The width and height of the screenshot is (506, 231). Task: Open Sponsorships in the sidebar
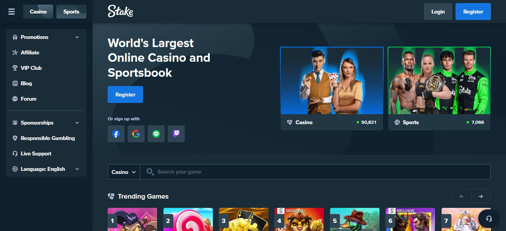point(46,123)
